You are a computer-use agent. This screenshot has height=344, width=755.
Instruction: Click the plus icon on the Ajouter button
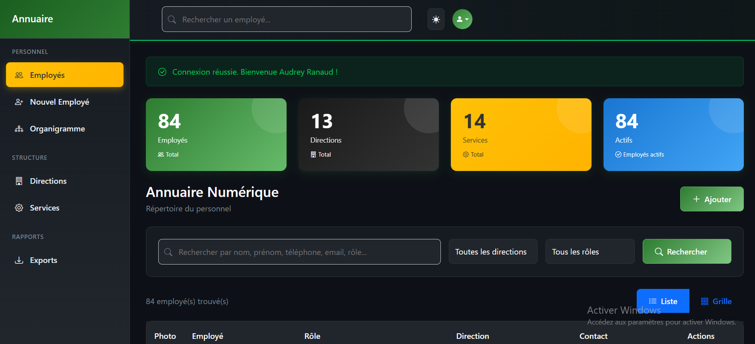tap(696, 199)
